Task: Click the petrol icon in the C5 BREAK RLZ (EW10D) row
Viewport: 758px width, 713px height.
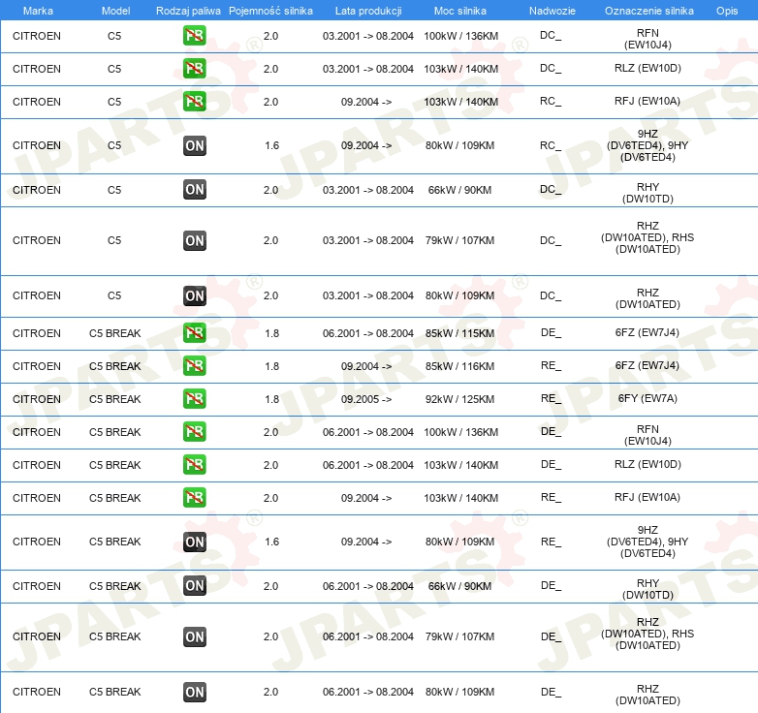Action: [194, 464]
